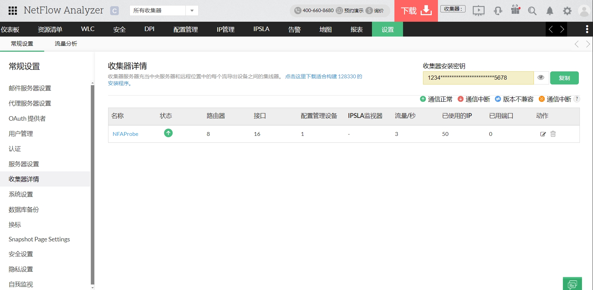Open the apps grid menu icon
This screenshot has width=593, height=290.
13,11
